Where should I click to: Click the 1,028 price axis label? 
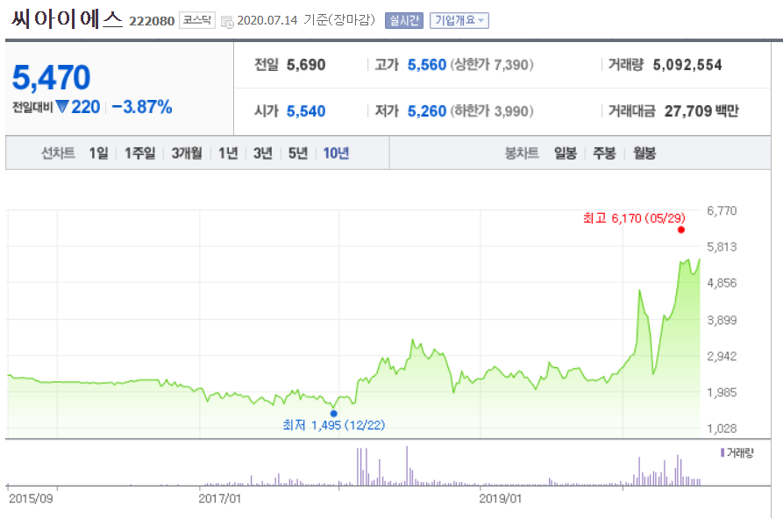click(722, 429)
